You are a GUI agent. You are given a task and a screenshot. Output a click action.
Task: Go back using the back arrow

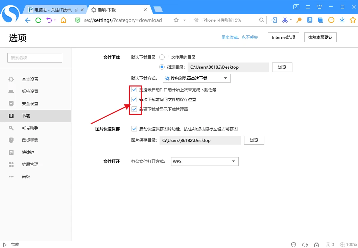28,20
